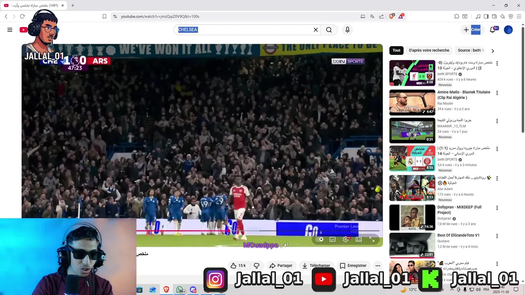Open the YouTube hamburger guide menu
The image size is (525, 295).
coord(10,29)
